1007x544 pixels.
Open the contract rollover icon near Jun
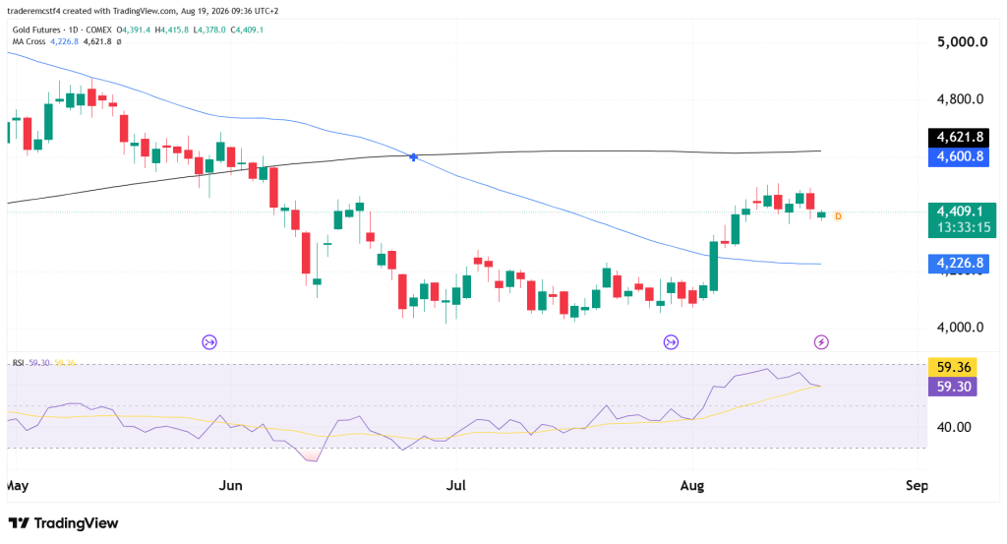tap(209, 342)
